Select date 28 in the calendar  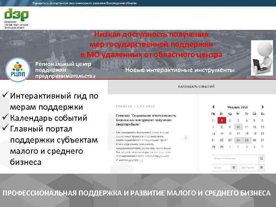tap(214, 146)
